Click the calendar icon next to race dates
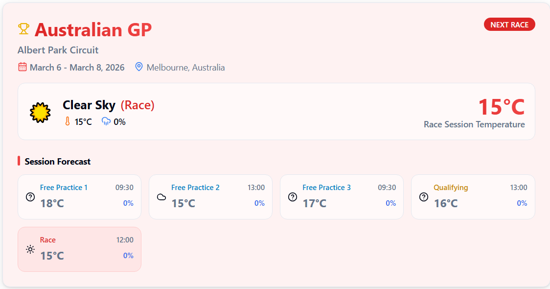This screenshot has width=550, height=289. click(x=23, y=67)
